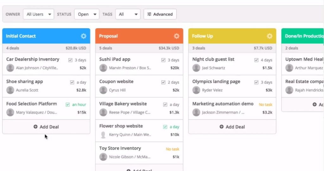The width and height of the screenshot is (324, 171).
Task: Click plus icon in Follow Up Add Deal
Action: pyautogui.click(x=221, y=127)
